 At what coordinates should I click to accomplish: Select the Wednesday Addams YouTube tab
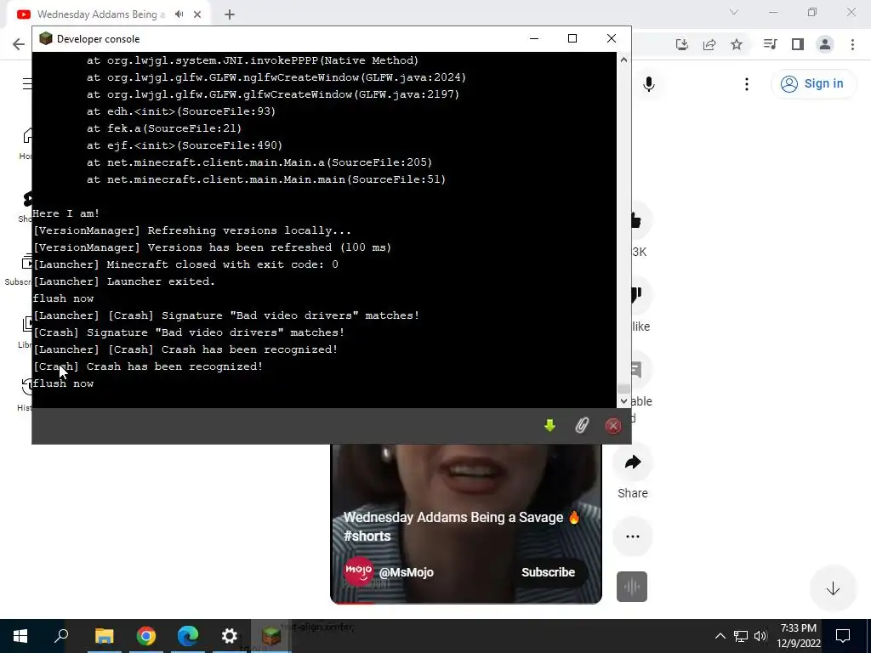click(108, 14)
